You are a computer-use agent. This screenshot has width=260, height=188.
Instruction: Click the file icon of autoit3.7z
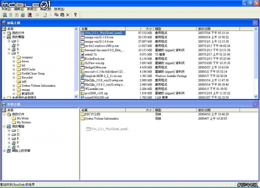[82, 54]
